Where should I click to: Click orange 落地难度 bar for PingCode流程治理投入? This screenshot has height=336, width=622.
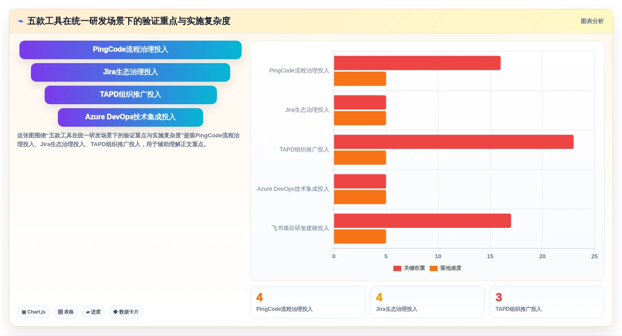[360, 79]
